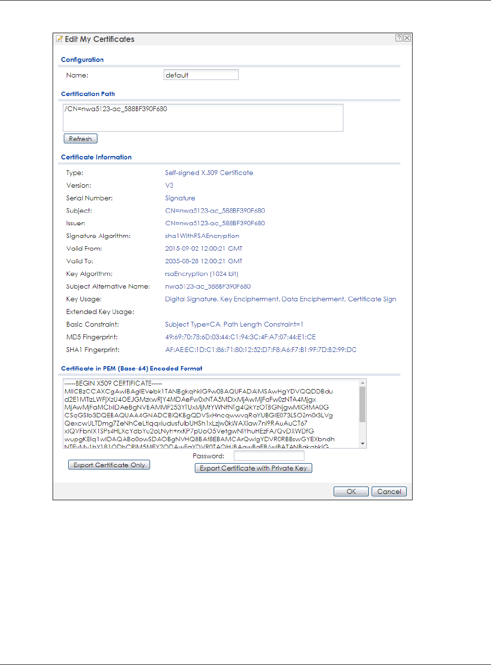Click Export Certificate with Private Key
This screenshot has height=665, width=491.
pos(253,468)
